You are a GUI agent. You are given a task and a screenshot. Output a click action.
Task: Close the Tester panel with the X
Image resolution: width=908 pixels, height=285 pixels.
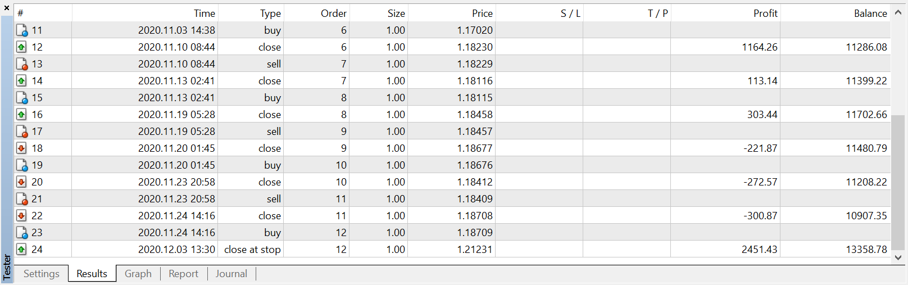pyautogui.click(x=7, y=8)
